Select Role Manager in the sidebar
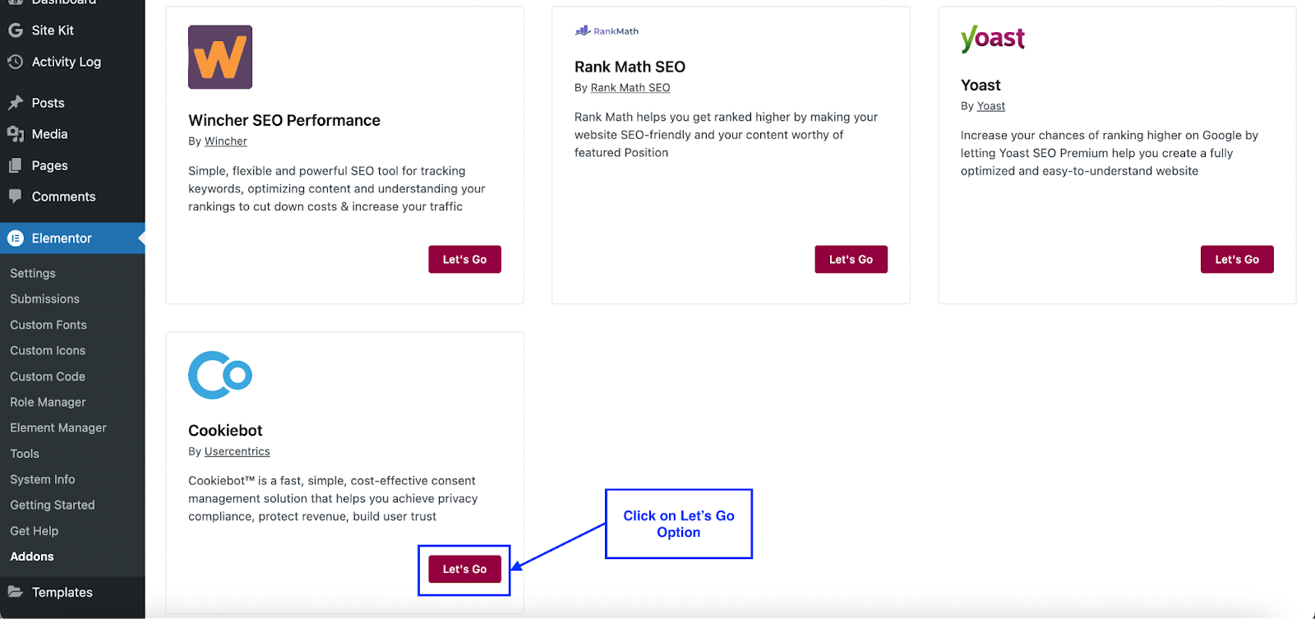The height and width of the screenshot is (619, 1315). tap(48, 402)
